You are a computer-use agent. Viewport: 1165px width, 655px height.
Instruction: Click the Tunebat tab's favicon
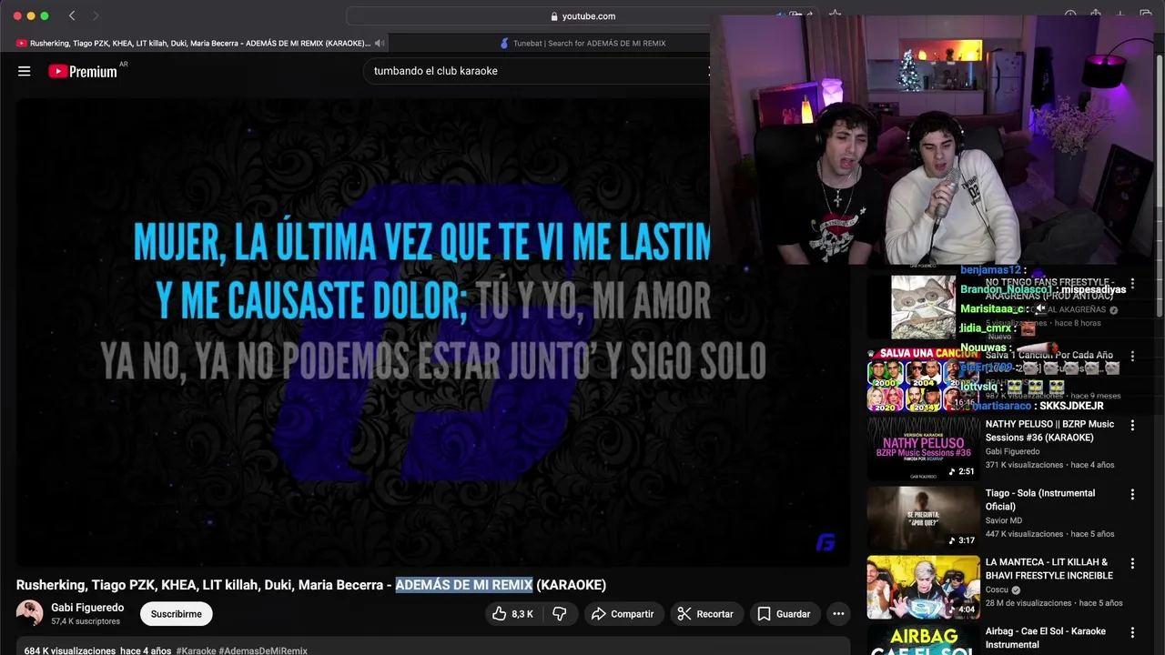pyautogui.click(x=504, y=43)
